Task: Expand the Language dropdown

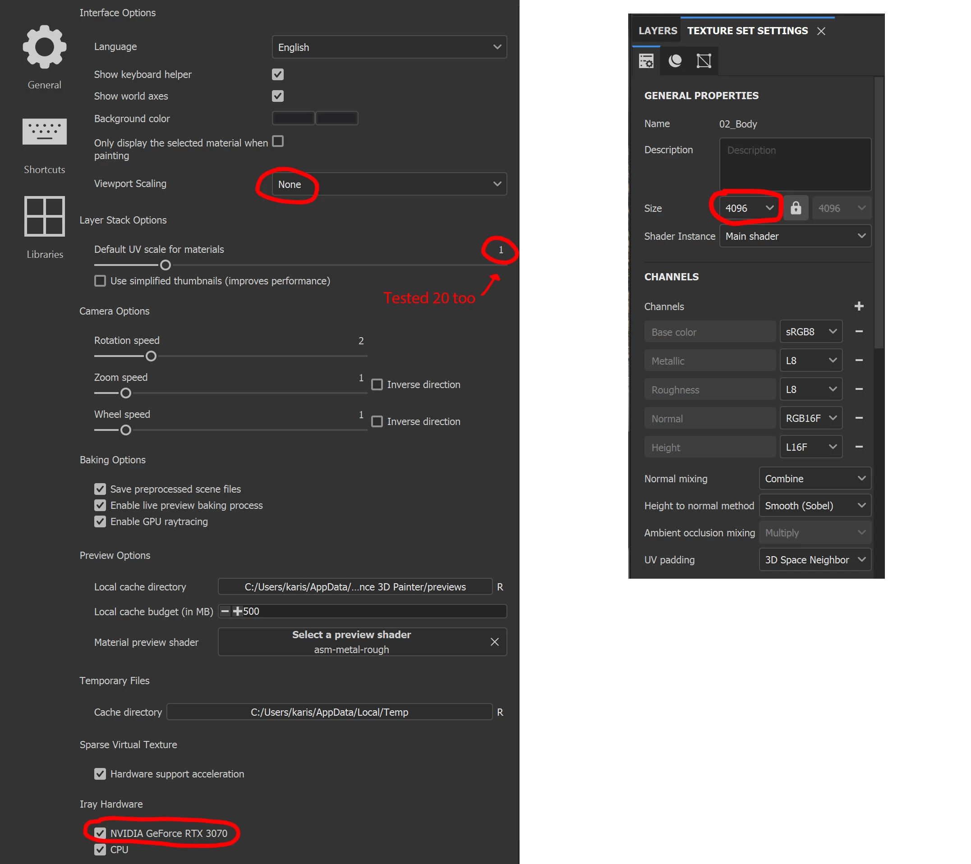Action: coord(389,47)
